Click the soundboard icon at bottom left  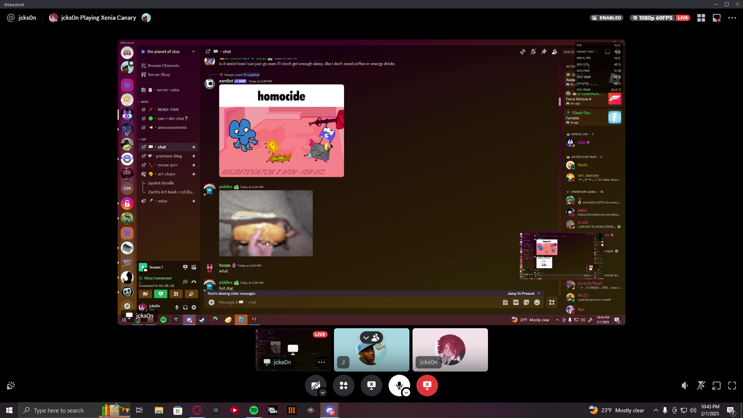point(11,385)
